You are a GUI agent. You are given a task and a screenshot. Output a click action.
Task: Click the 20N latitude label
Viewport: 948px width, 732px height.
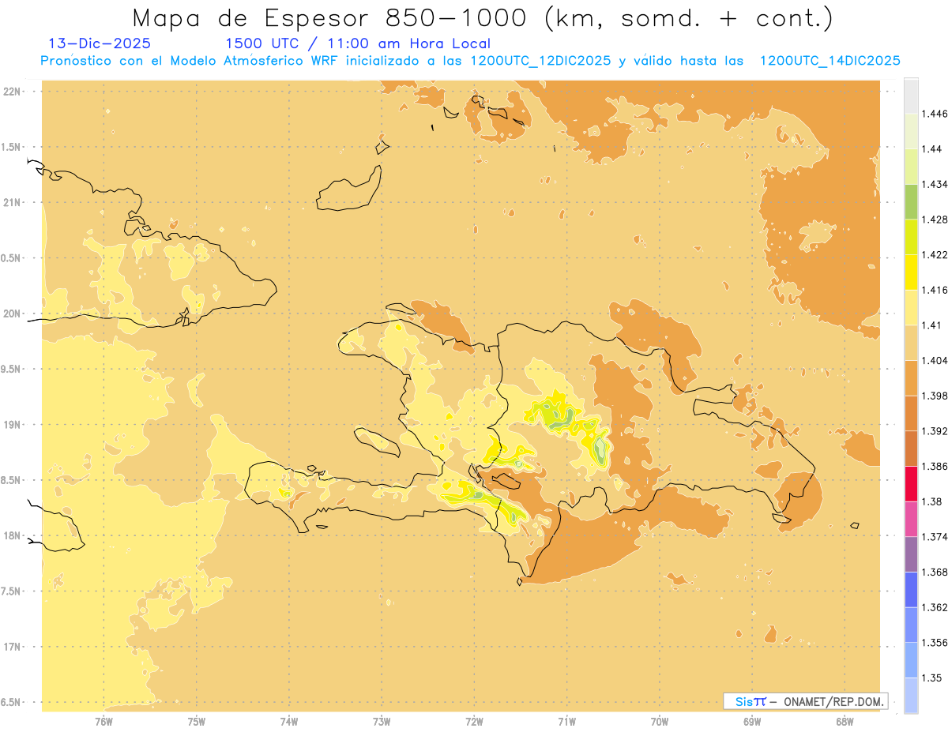pyautogui.click(x=11, y=313)
